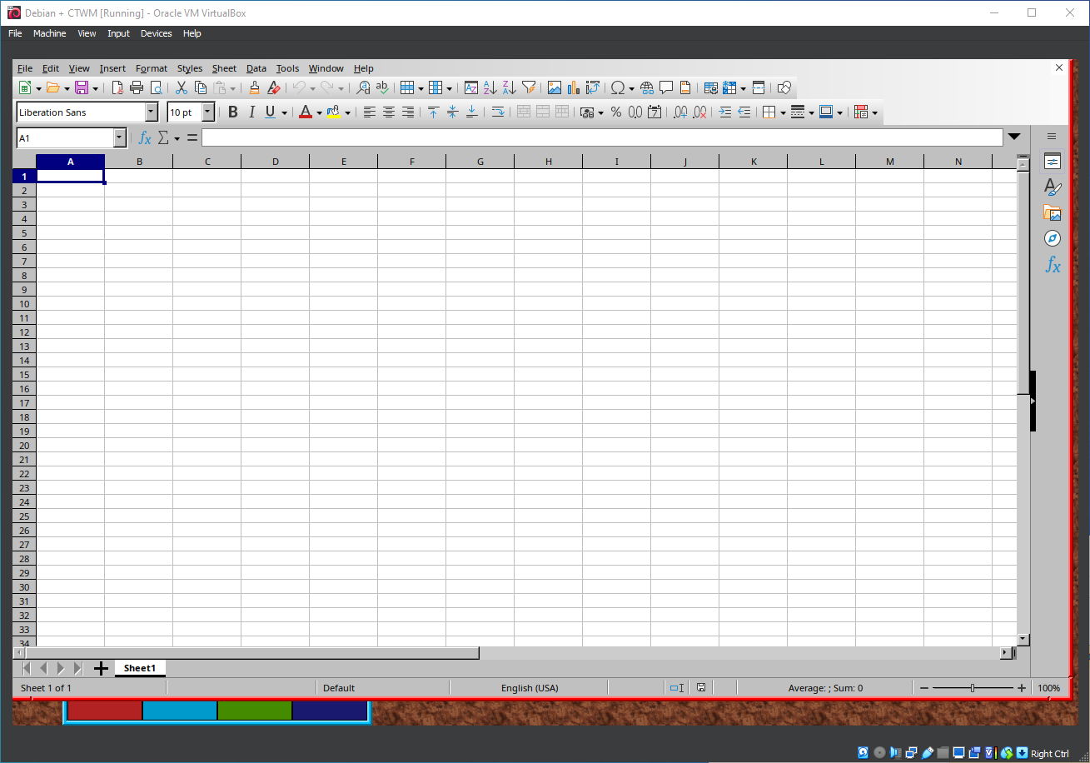Open the Insert menu
The image size is (1090, 763).
[112, 68]
